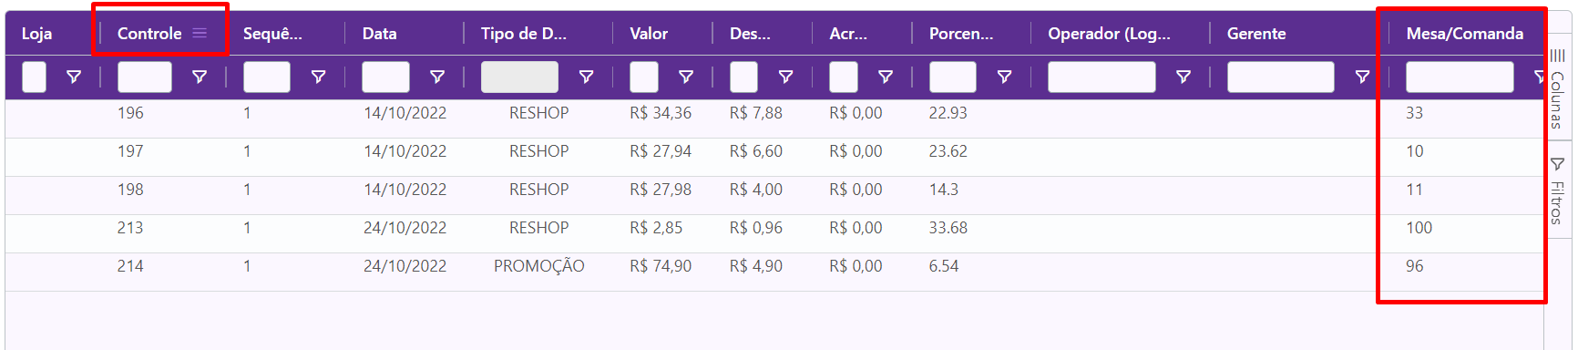Viewport: 1578px width, 350px height.
Task: Focus the Gerente filter input field
Action: [x=1280, y=77]
